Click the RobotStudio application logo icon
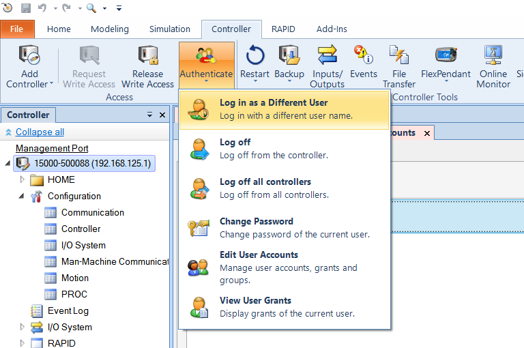 coord(8,8)
